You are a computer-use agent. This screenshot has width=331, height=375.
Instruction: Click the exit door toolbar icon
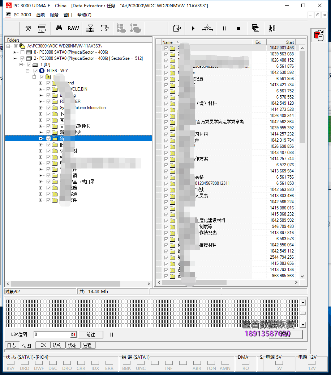coord(272,28)
